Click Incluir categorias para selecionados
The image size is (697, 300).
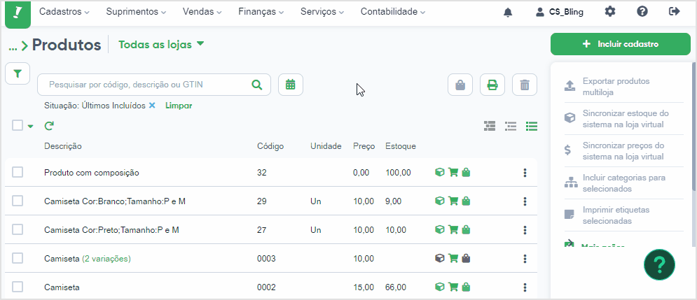(623, 183)
